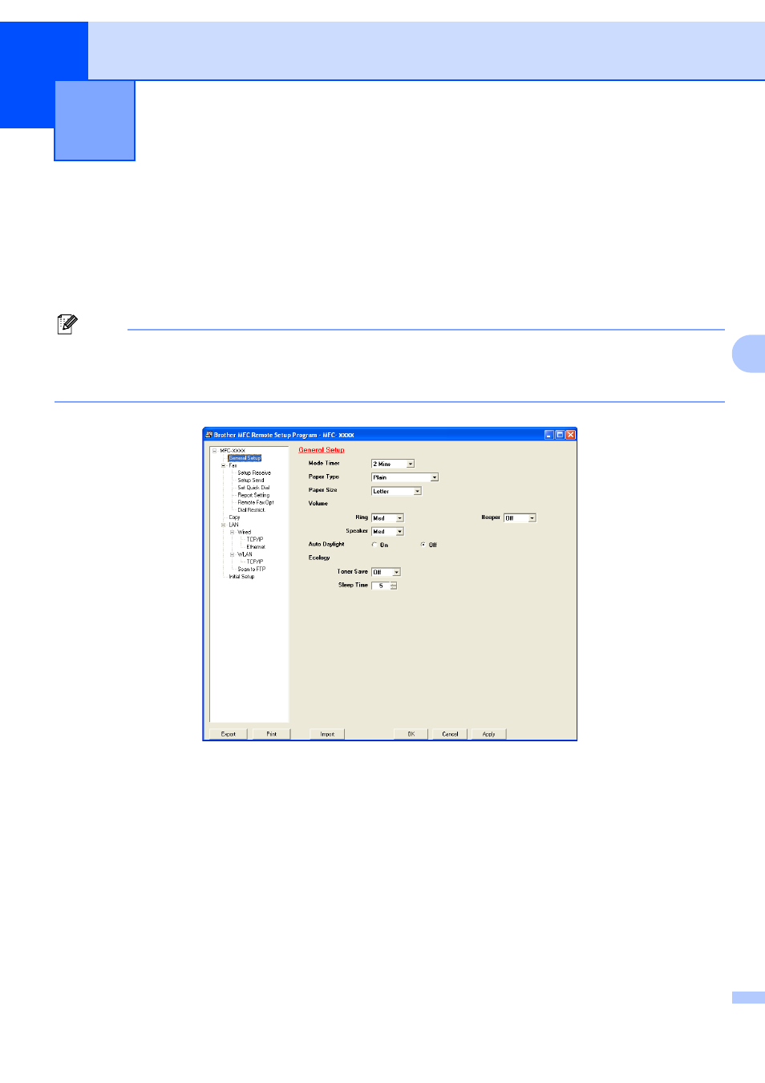
Task: Collapse the MFC-xxxx root tree node
Action: 215,451
